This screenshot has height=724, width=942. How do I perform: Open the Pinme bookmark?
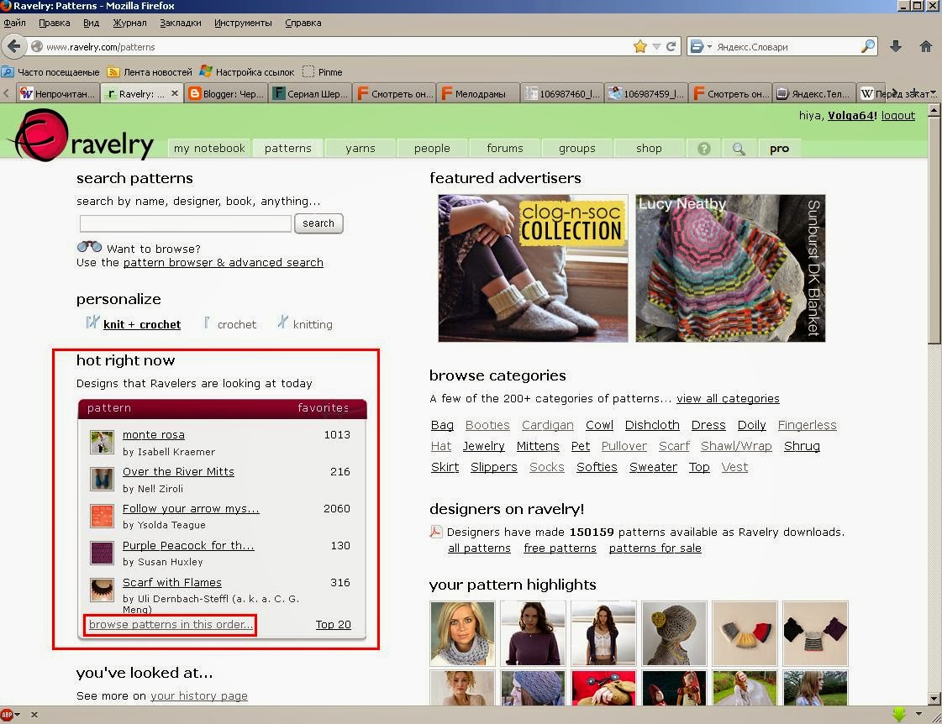[x=323, y=72]
